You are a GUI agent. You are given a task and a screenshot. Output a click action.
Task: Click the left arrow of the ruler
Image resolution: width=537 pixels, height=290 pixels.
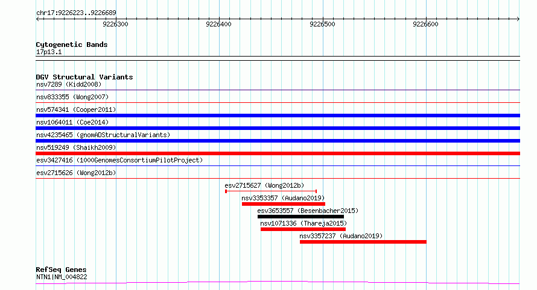pos(37,19)
